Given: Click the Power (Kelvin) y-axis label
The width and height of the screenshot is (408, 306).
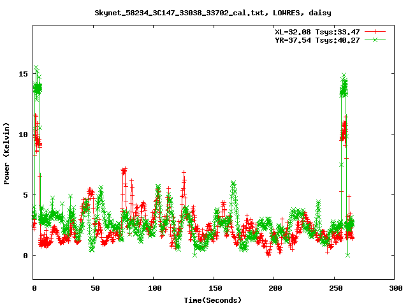Looking at the screenshot, I should [6, 154].
